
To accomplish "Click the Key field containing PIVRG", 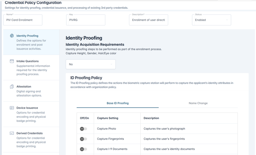I will 86,20.
